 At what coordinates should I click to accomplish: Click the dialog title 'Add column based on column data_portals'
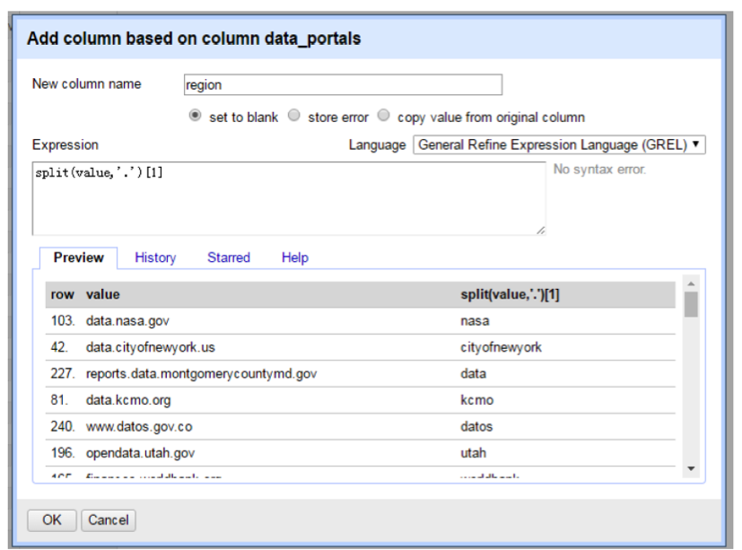194,39
